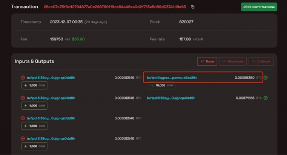
Task: Toggle the Atomicals filter
Action: (x=233, y=61)
